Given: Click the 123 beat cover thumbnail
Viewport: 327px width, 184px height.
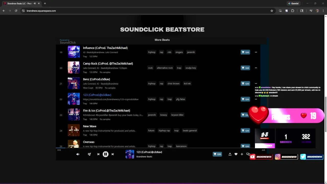Looking at the screenshot, I should click(x=74, y=99).
